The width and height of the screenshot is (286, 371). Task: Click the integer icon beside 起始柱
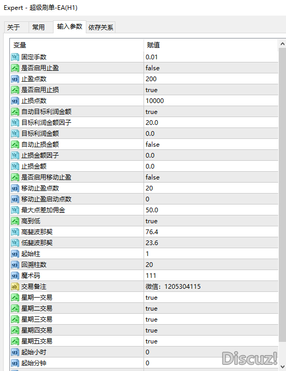tap(15, 254)
